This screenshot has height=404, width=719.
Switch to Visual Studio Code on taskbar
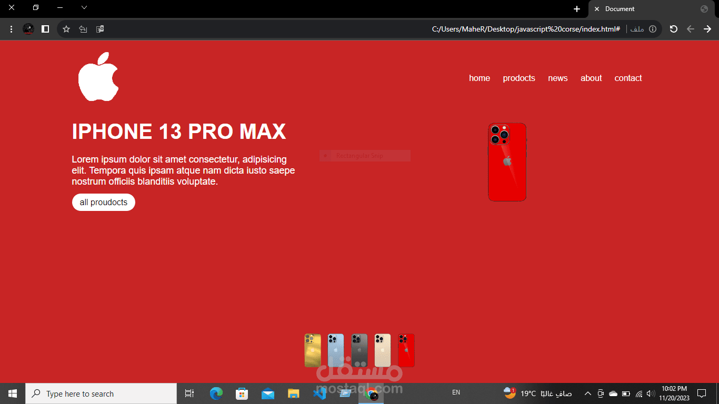click(319, 393)
